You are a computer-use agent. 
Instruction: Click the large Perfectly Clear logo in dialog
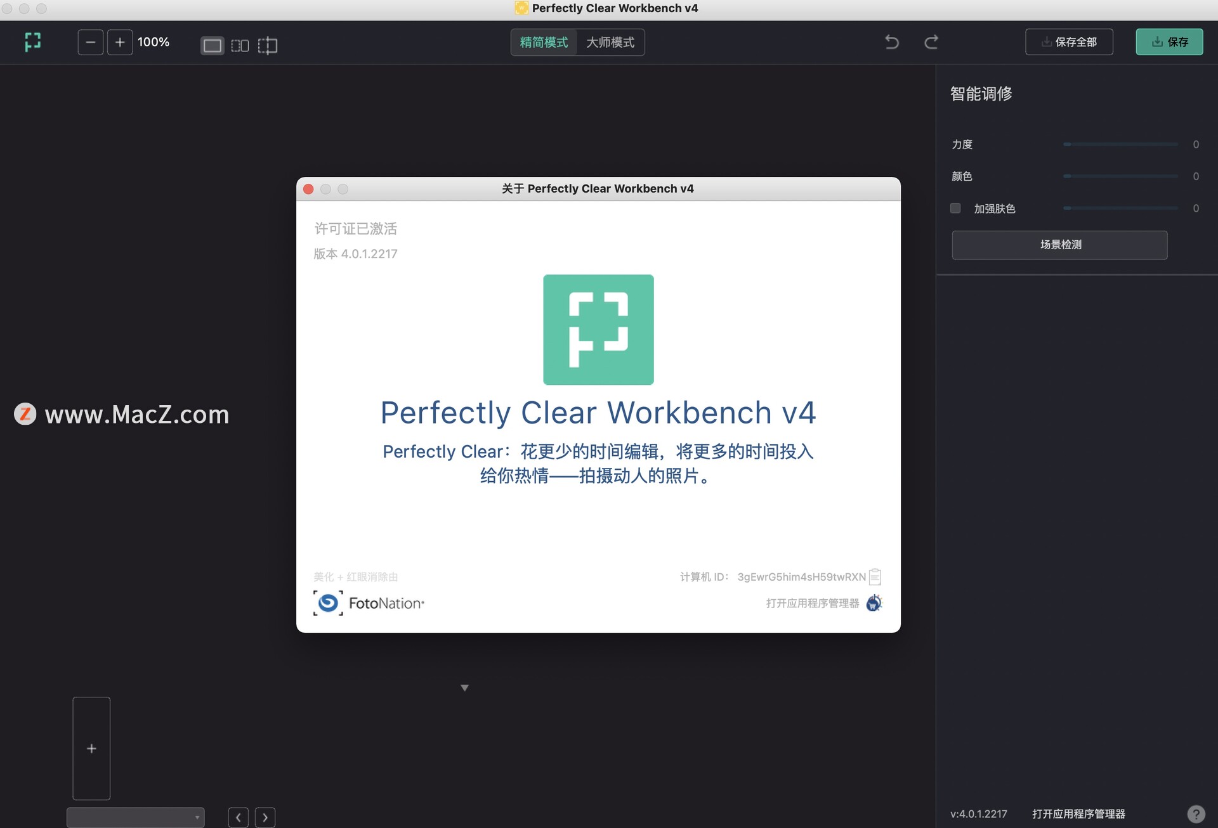598,330
